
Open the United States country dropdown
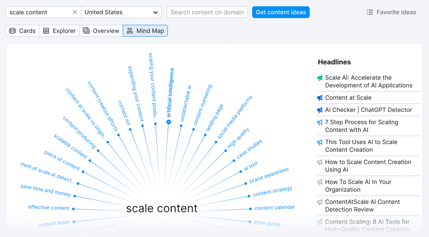click(121, 12)
